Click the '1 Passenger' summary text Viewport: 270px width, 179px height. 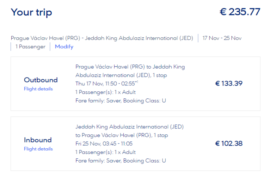(x=30, y=47)
